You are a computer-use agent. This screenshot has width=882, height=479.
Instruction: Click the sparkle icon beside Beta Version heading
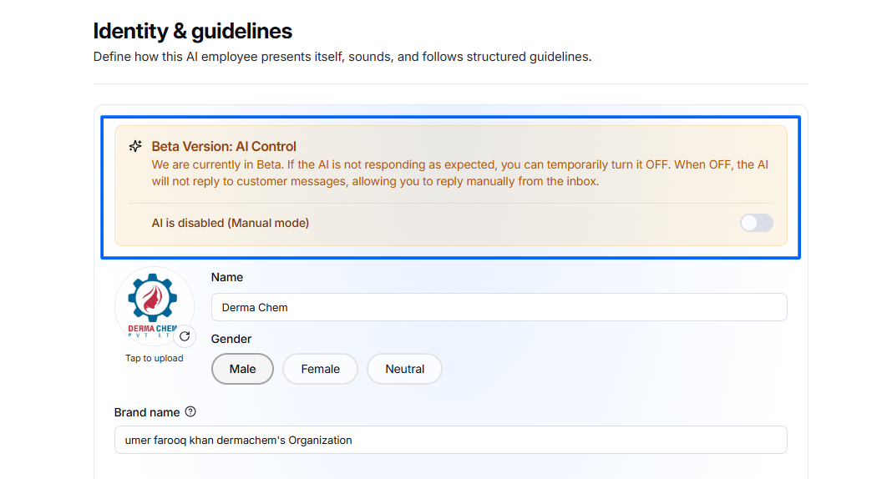click(135, 146)
